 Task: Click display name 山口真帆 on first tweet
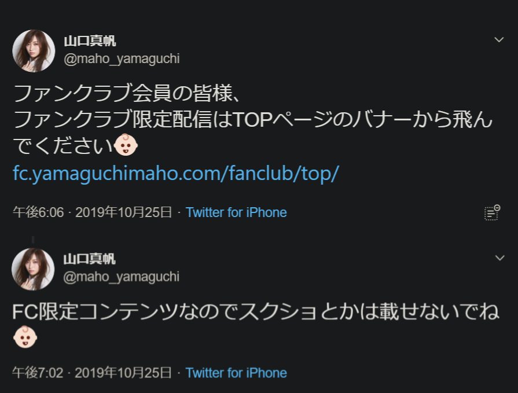(90, 41)
